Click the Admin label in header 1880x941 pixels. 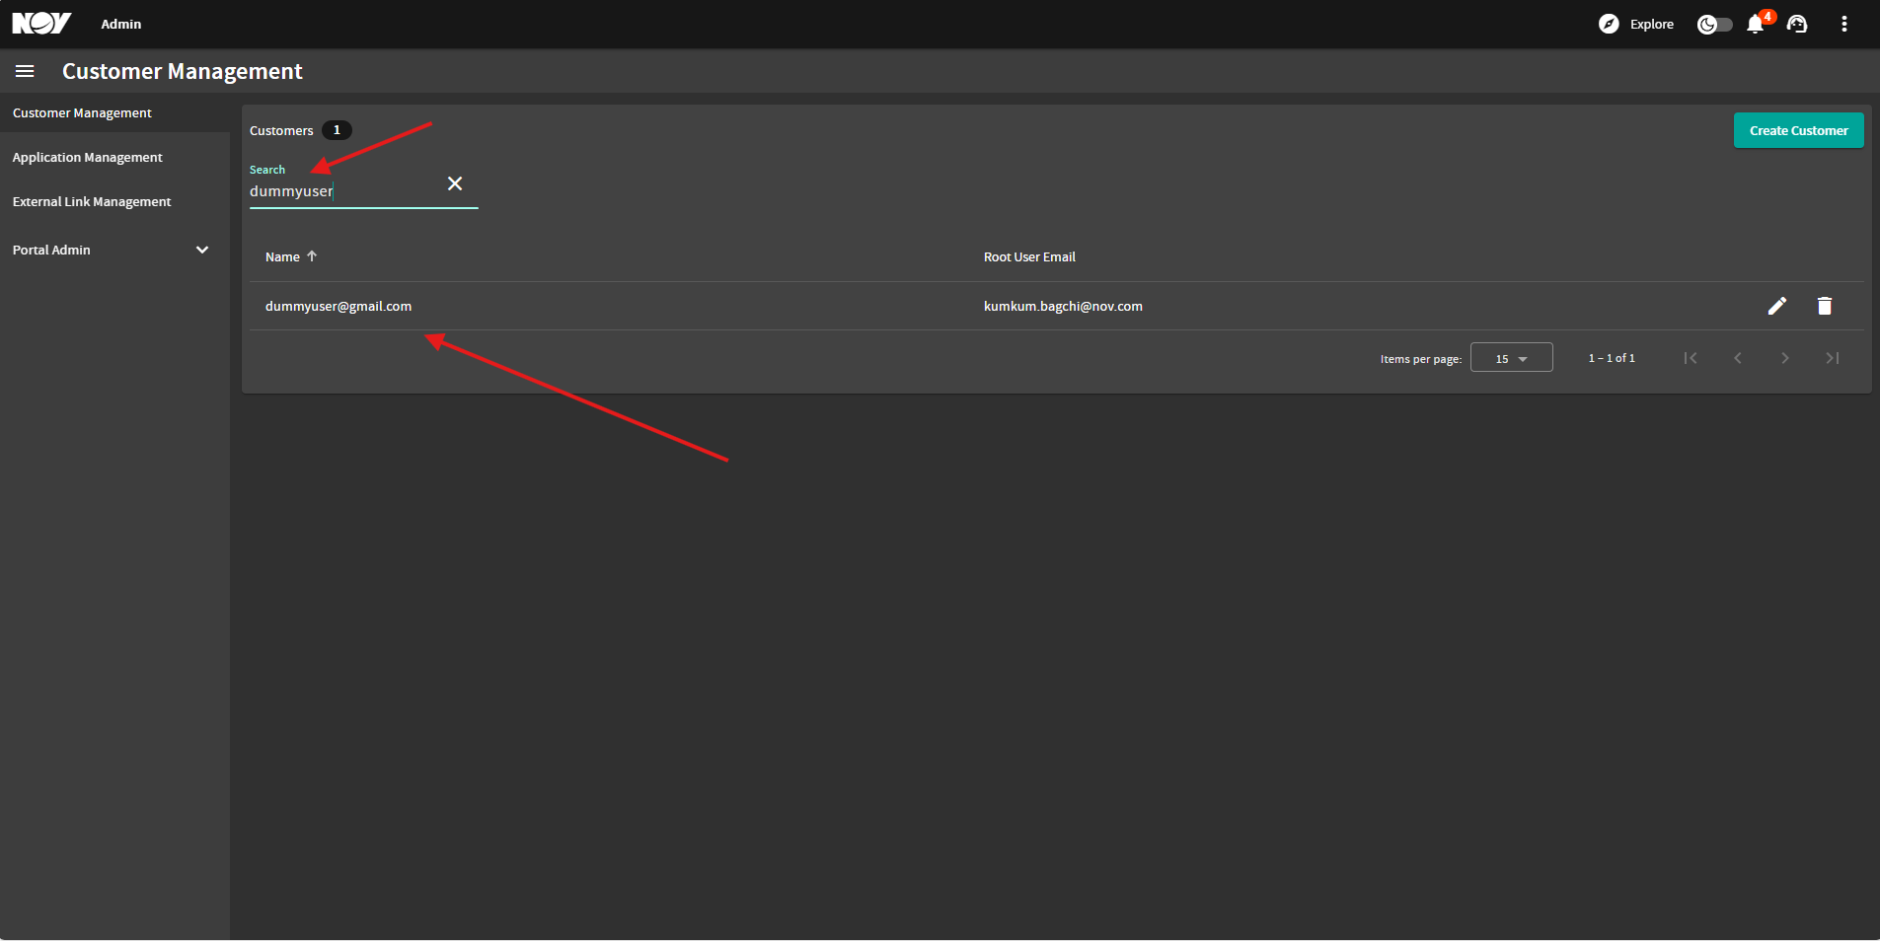[x=121, y=24]
